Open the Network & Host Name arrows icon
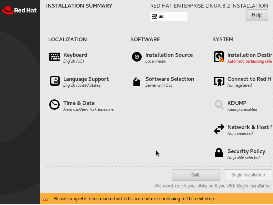This screenshot has height=205, width=273. (219, 129)
